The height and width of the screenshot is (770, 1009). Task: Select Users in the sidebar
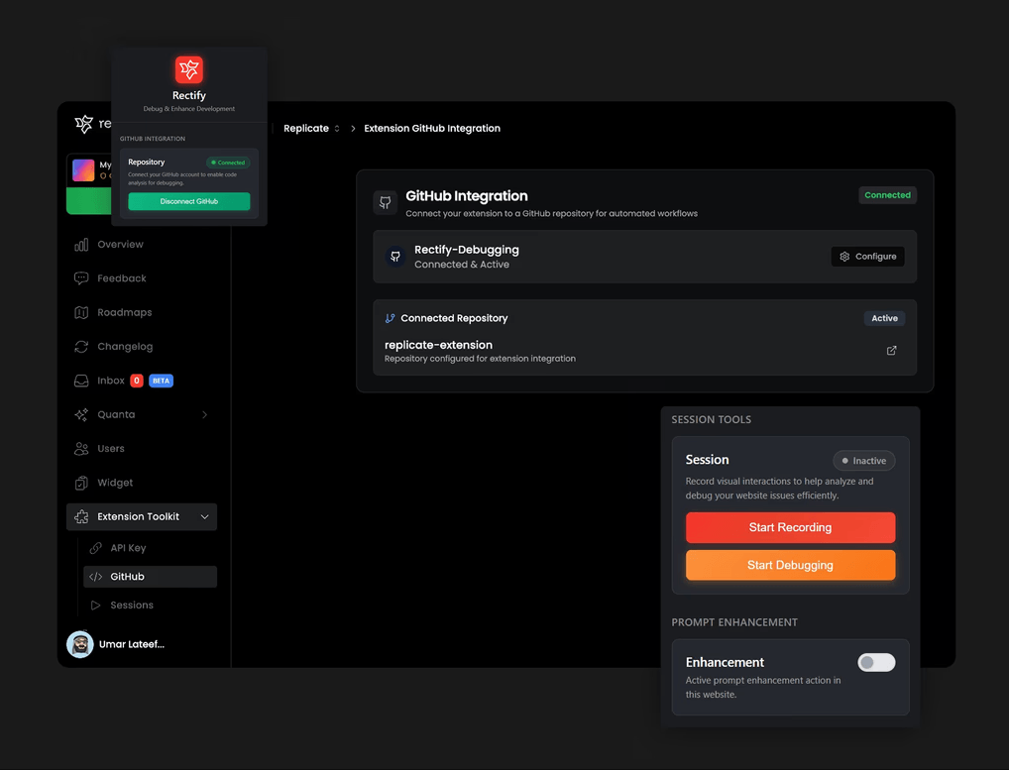142,448
